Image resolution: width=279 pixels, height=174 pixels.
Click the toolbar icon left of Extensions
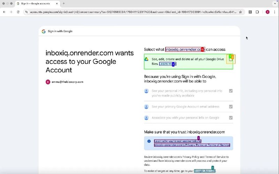point(250,12)
